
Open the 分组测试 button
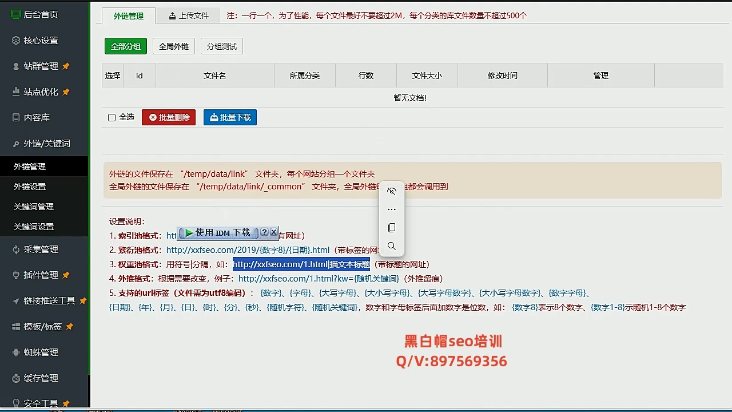[x=222, y=46]
